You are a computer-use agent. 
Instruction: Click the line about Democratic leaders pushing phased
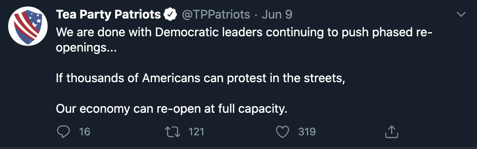pos(244,32)
